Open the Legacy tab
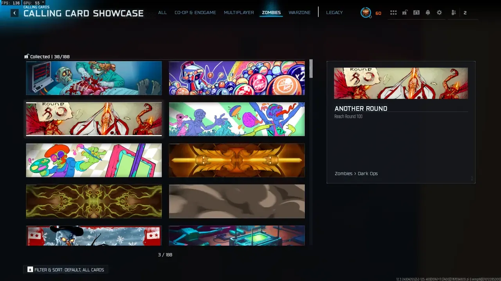501x281 pixels. pyautogui.click(x=334, y=12)
